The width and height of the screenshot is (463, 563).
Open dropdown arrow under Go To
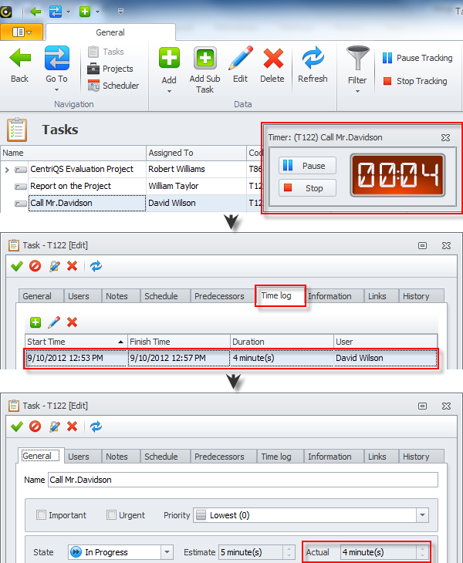pyautogui.click(x=57, y=89)
